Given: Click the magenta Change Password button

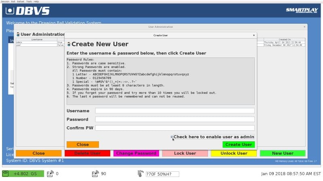Looking at the screenshot, I should pyautogui.click(x=136, y=153).
